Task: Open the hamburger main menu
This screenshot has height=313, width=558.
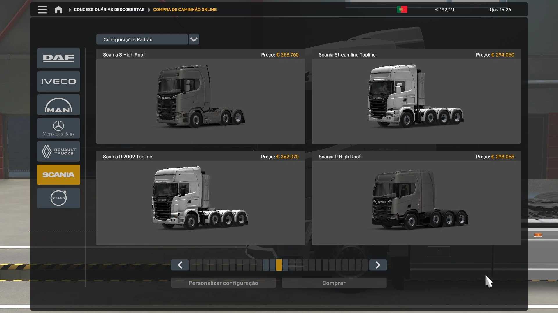Action: 42,10
